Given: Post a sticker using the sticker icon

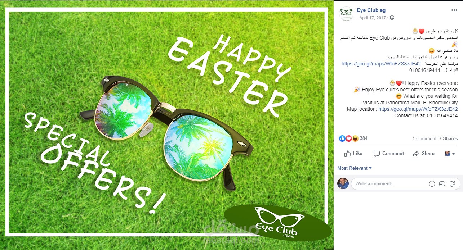Looking at the screenshot, I should pyautogui.click(x=453, y=184).
